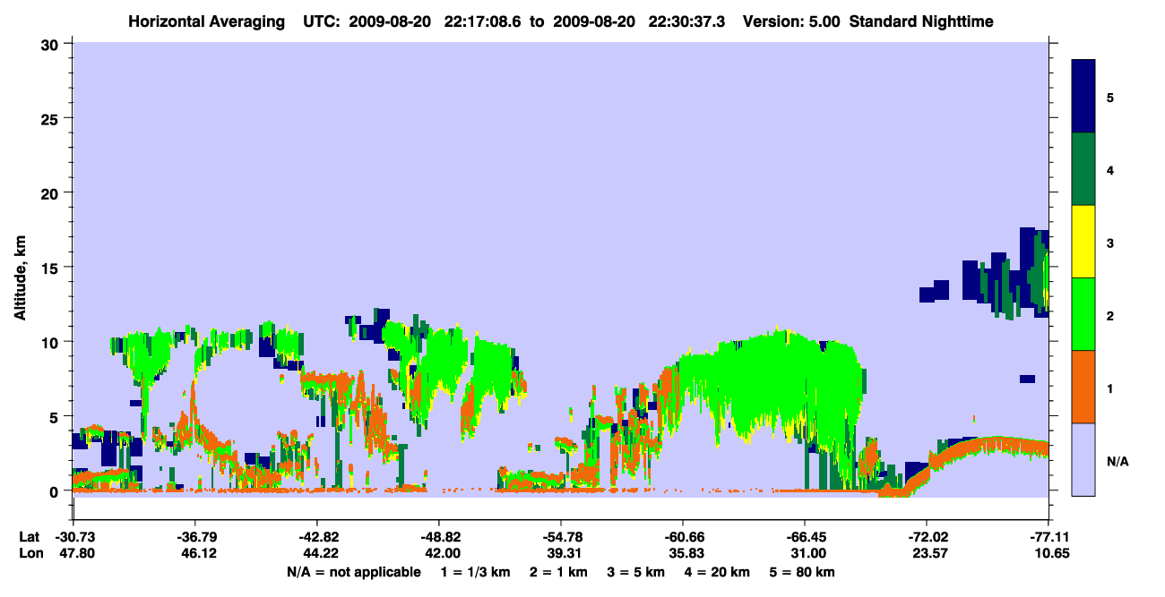Click the latitude value -77.11
Screen dimensions: 1165x597
coord(1048,537)
